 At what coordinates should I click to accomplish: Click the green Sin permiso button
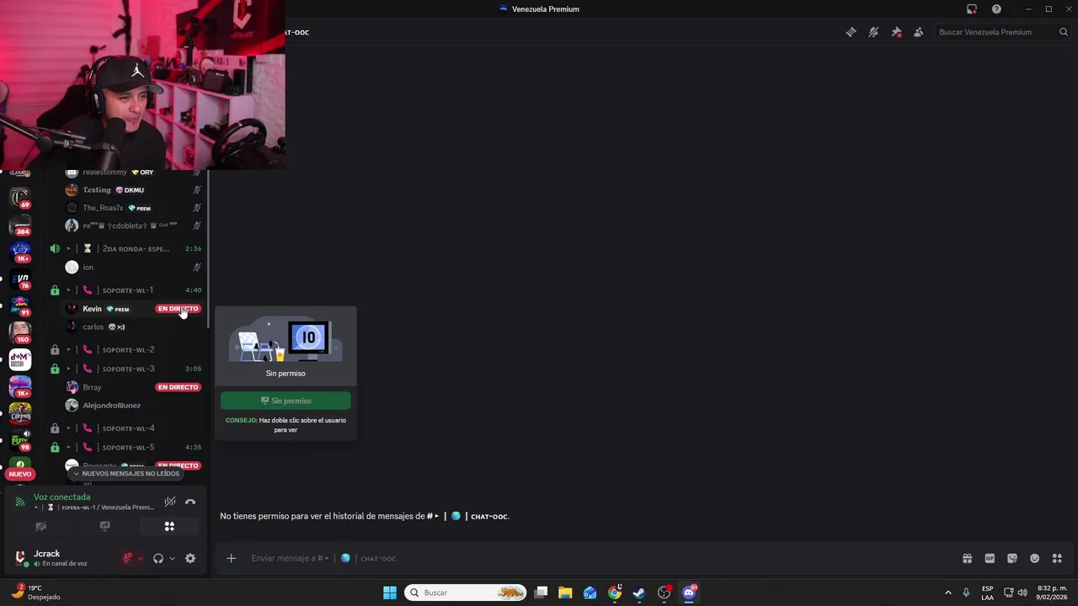[x=286, y=401]
